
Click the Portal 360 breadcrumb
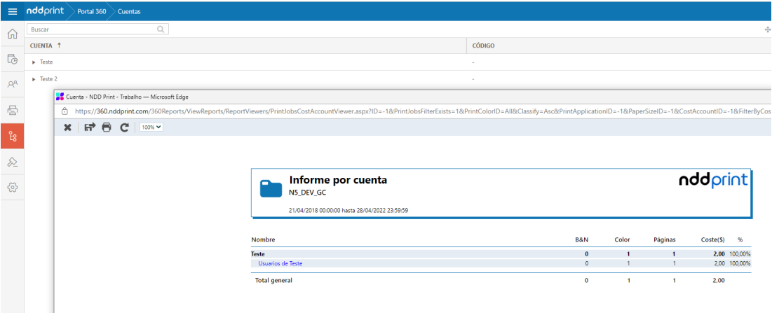(x=88, y=11)
